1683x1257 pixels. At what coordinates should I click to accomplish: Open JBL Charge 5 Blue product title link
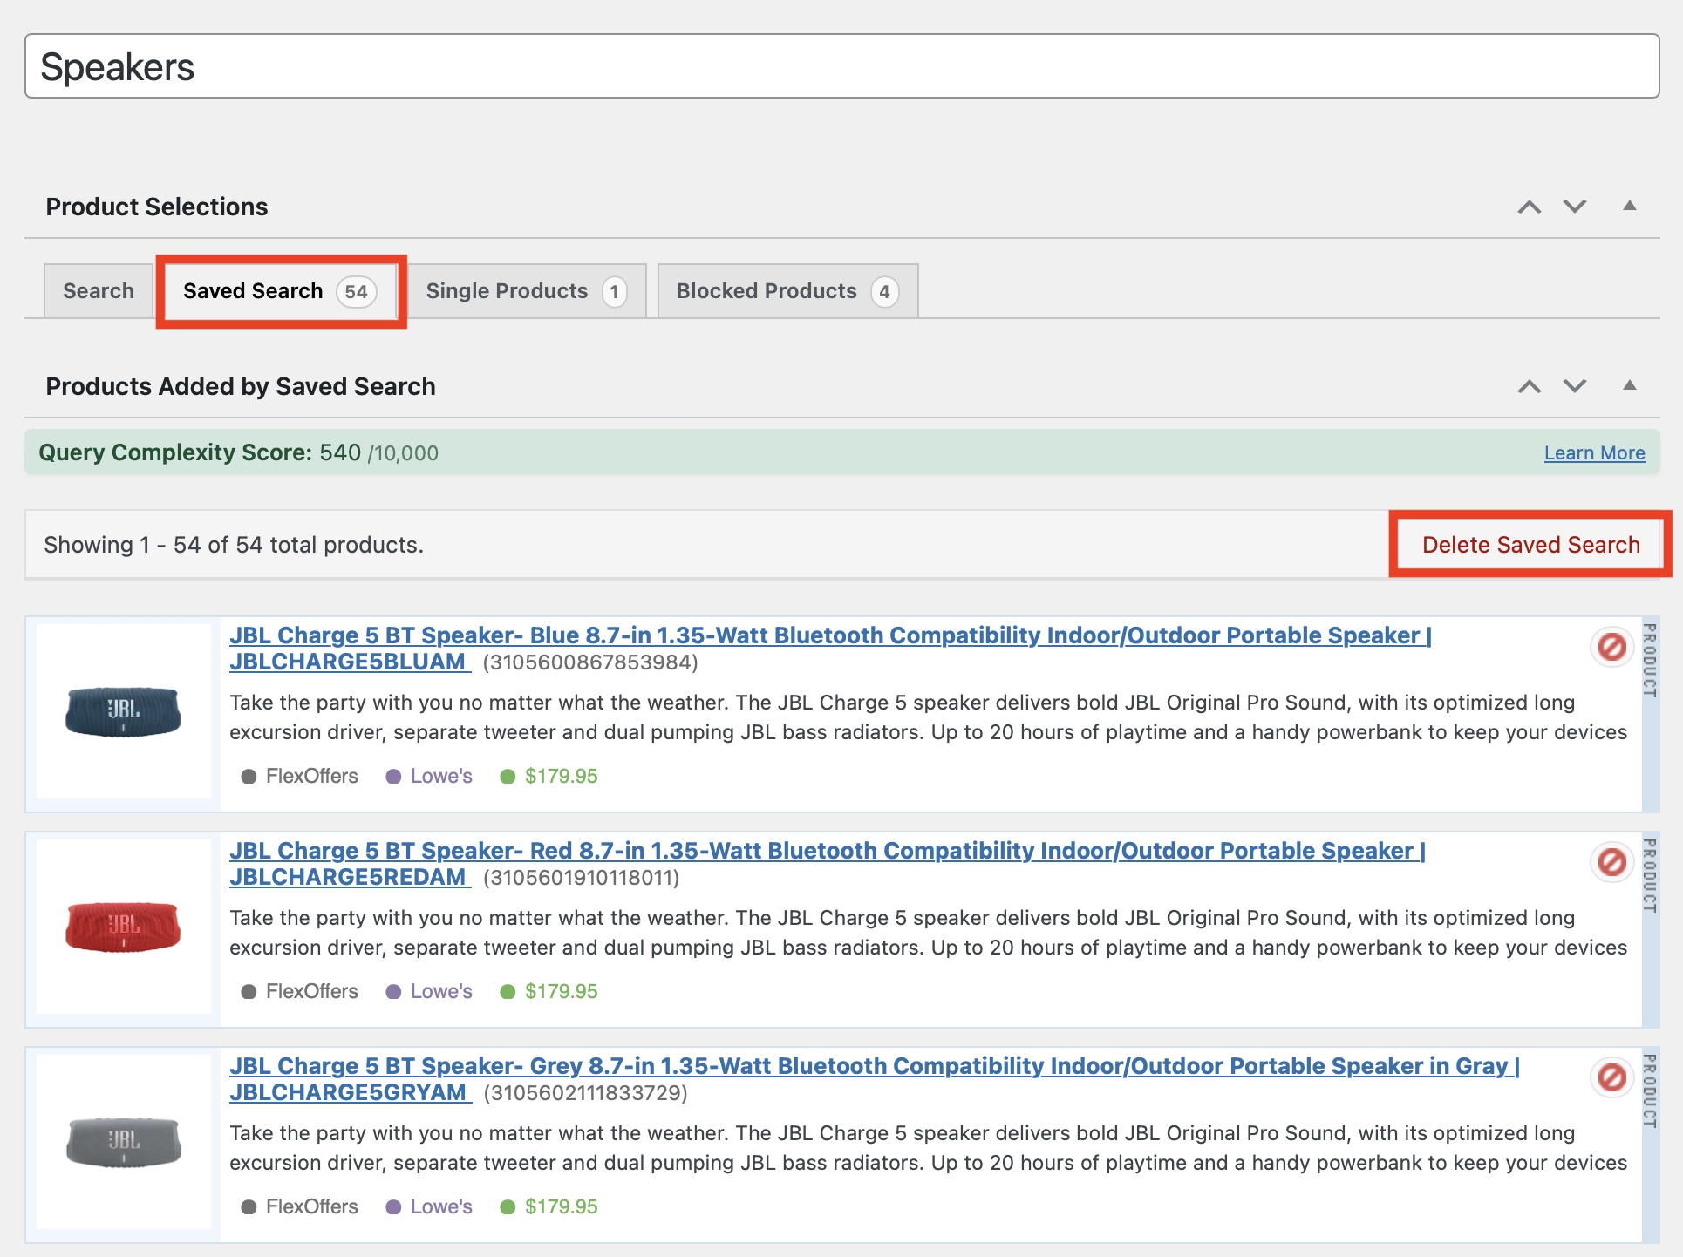pos(830,649)
